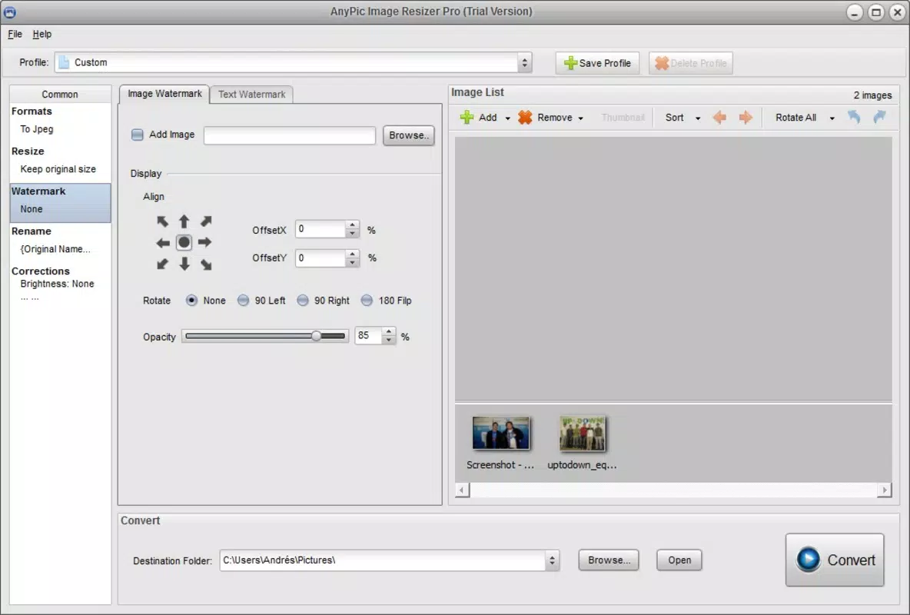The image size is (910, 615).
Task: Align watermark to bottom center arrow
Action: pos(184,264)
